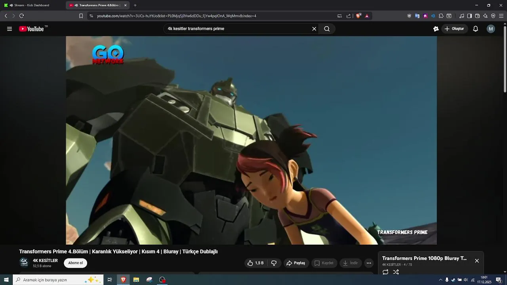
Task: Save video with Kaydet button
Action: pyautogui.click(x=324, y=263)
